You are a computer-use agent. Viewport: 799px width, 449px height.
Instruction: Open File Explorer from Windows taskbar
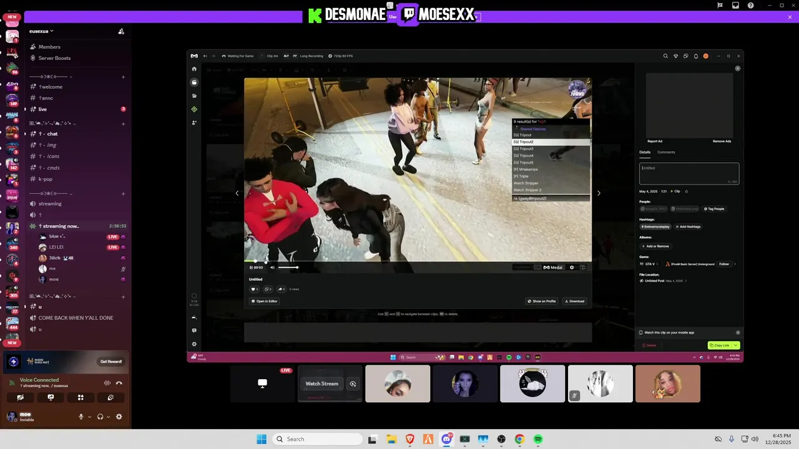(x=391, y=439)
